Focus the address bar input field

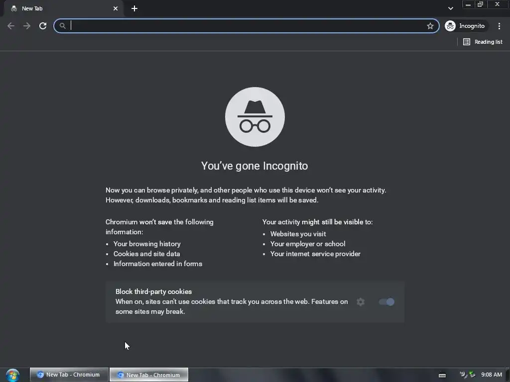click(x=247, y=26)
